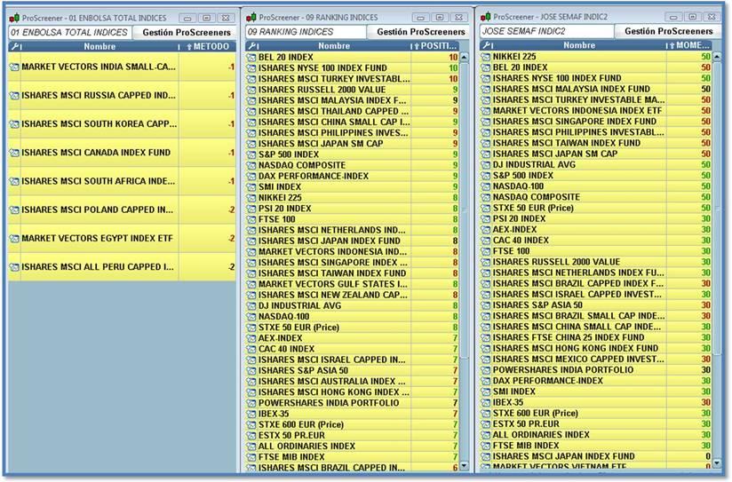The image size is (732, 482).
Task: Select MARKET VECTORS GULF STATES row in ranking window
Action: (353, 284)
